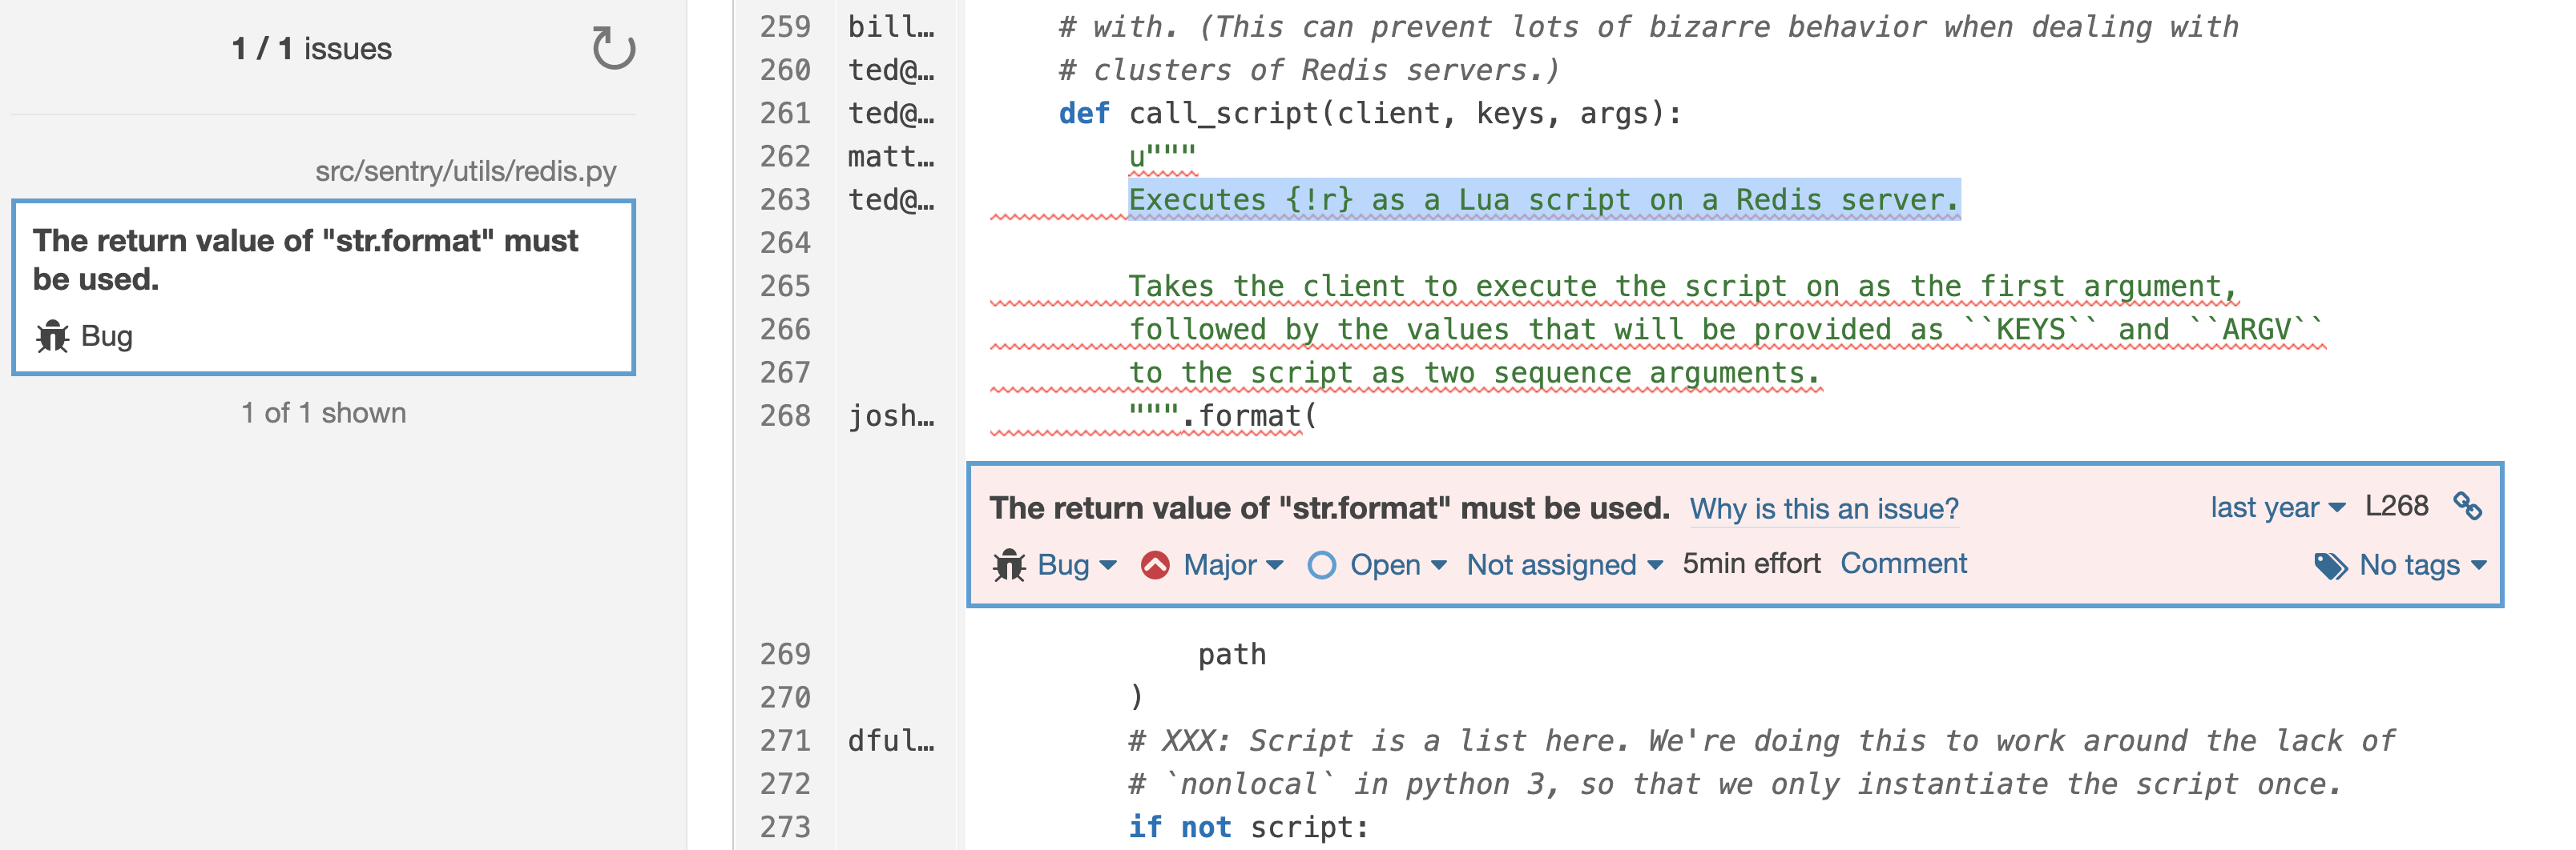
Task: Click the 'if not script:' code line
Action: [1248, 827]
